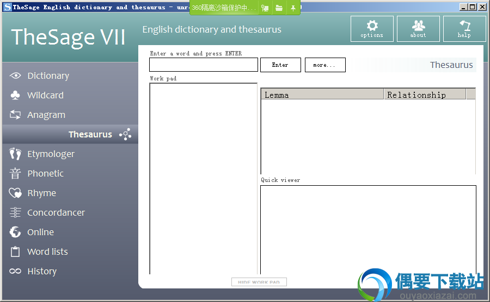Click the Dictionary eye icon
Screen dimensions: 490x302
coord(15,75)
